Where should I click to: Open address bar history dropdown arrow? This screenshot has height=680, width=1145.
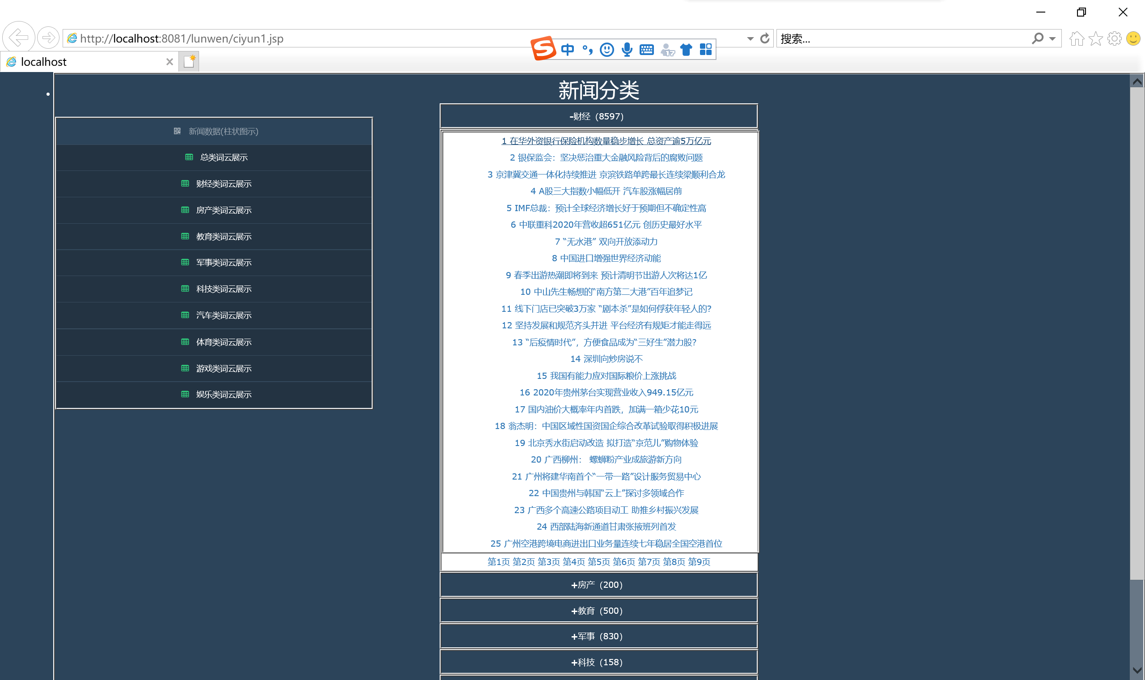750,38
